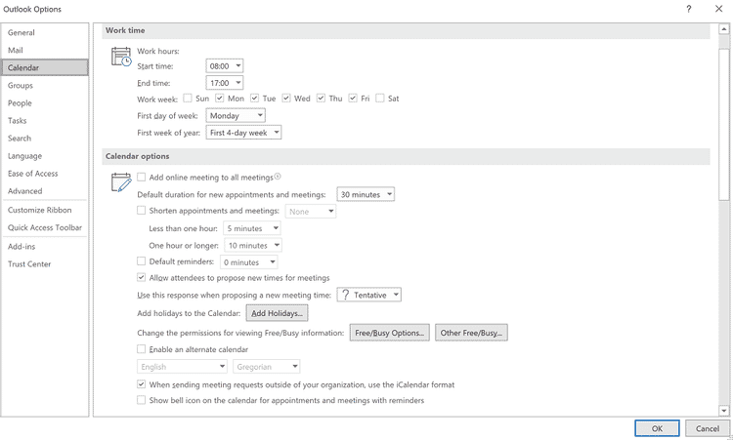
Task: Click the Add Holidays button
Action: (x=278, y=313)
